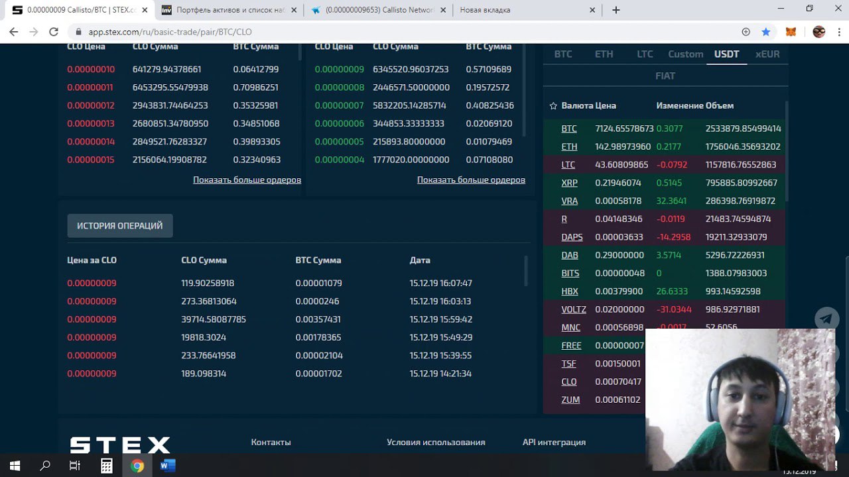The height and width of the screenshot is (477, 849).
Task: Close the Портфель активов tab
Action: 293,10
